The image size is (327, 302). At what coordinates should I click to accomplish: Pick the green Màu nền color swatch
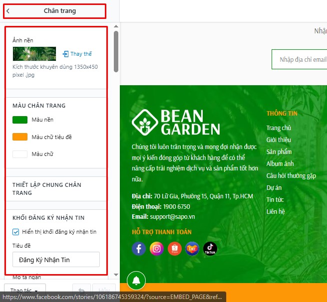pyautogui.click(x=20, y=120)
